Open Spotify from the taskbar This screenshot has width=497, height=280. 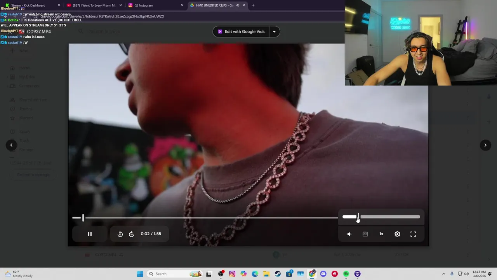pos(346,274)
